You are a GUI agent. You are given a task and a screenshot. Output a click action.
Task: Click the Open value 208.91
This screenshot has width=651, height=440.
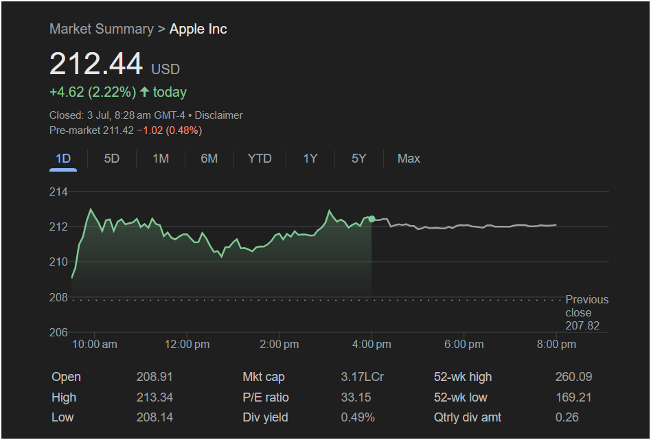[x=155, y=377]
